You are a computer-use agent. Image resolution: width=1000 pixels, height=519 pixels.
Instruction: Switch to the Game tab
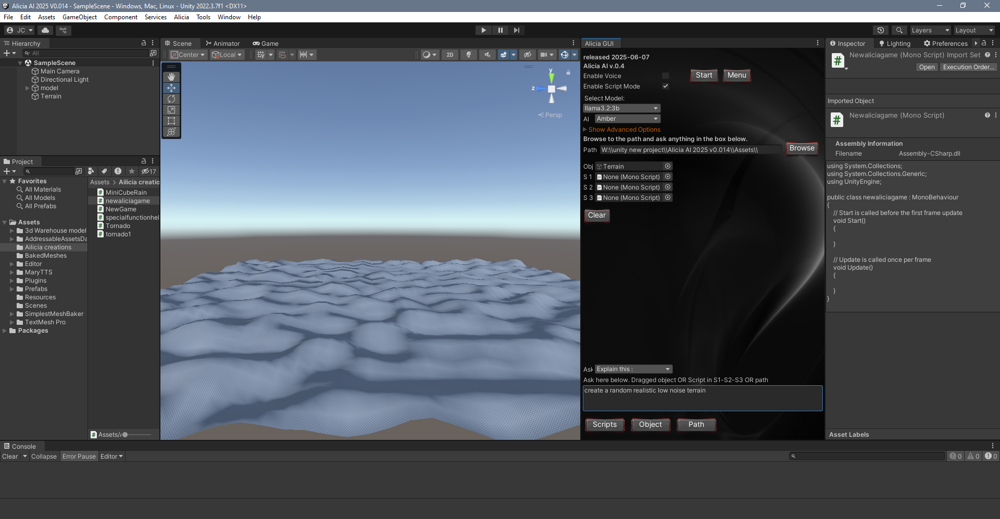(x=266, y=43)
